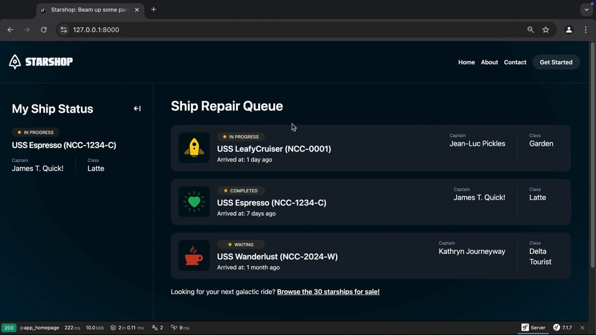Reload the current page

[44, 30]
